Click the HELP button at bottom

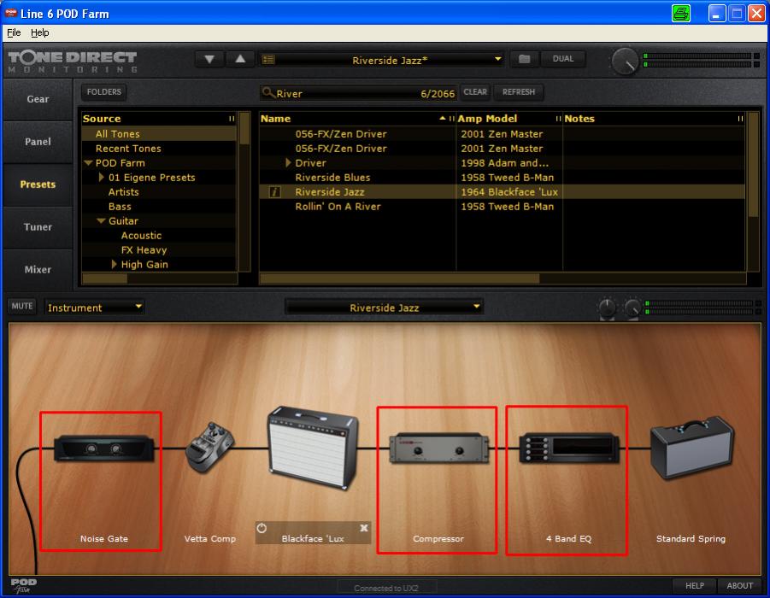[695, 585]
